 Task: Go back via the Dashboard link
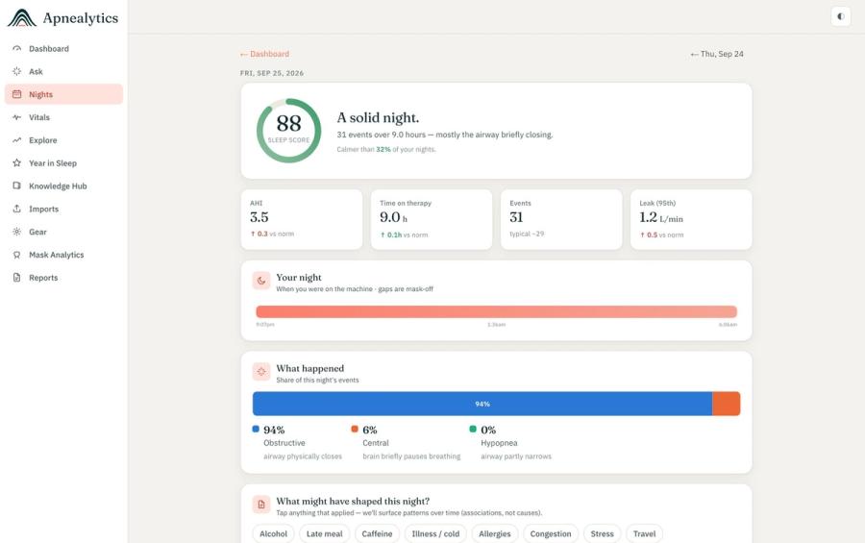tap(264, 54)
